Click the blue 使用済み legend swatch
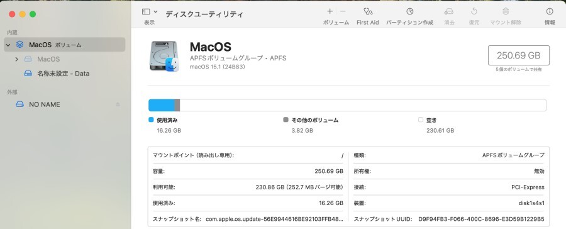This screenshot has height=229, width=566. (x=151, y=120)
